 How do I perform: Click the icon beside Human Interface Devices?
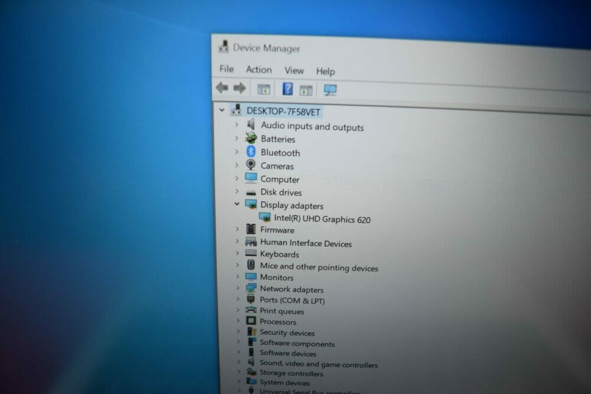click(251, 242)
